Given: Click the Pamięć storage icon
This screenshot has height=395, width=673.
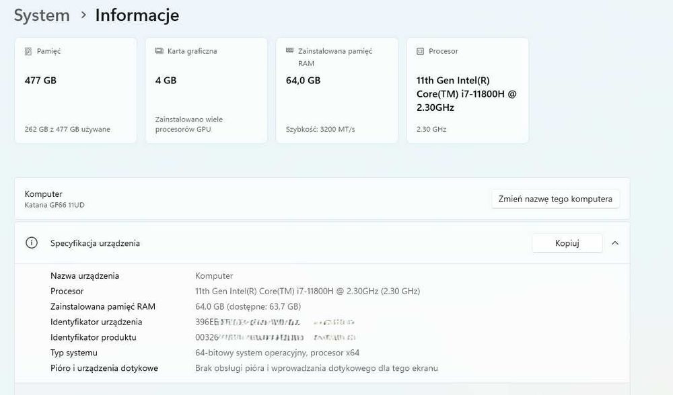Looking at the screenshot, I should click(x=28, y=51).
